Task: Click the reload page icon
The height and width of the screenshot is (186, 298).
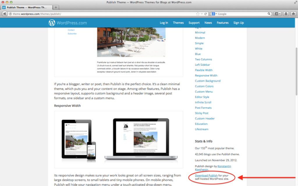Action: pyautogui.click(x=206, y=14)
